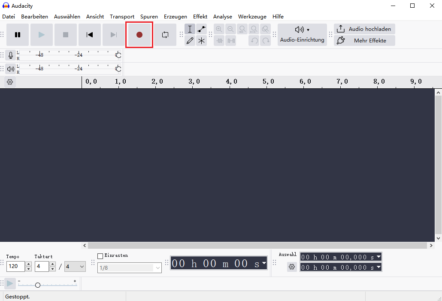The image size is (442, 301).
Task: Decrease Taktart numerator with down arrow
Action: click(52, 269)
